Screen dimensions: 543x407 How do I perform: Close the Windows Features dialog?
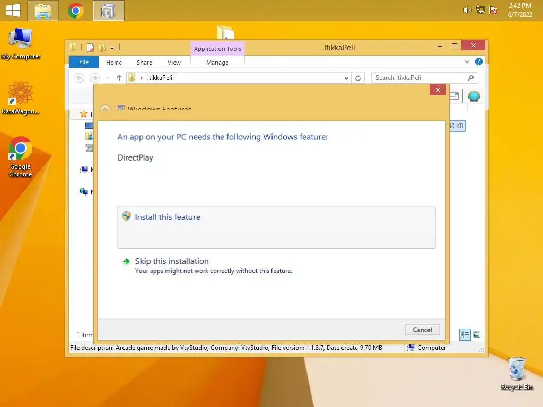click(437, 90)
